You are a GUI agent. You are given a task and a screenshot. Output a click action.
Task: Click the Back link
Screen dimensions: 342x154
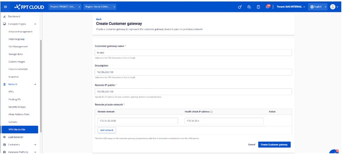point(99,19)
